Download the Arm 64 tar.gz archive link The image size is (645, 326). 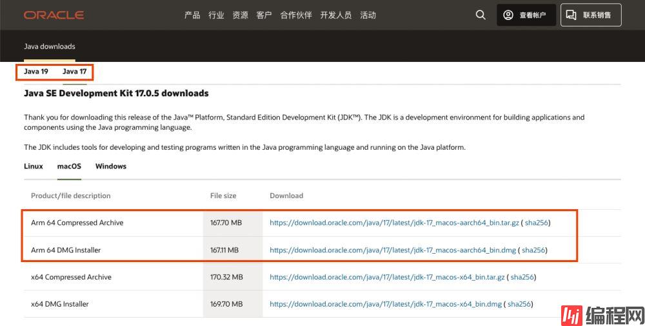pos(394,223)
